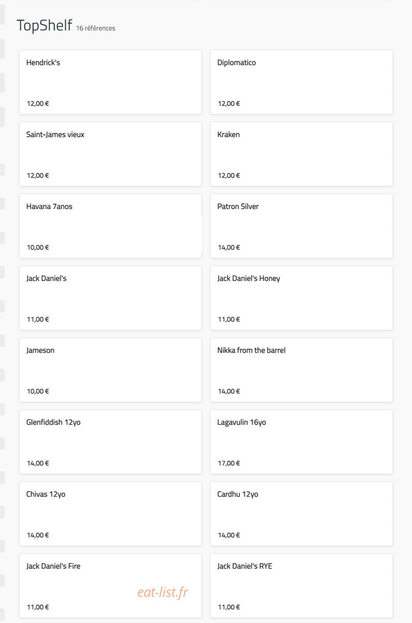
Task: Open the Chivas 12yo card
Action: 110,514
